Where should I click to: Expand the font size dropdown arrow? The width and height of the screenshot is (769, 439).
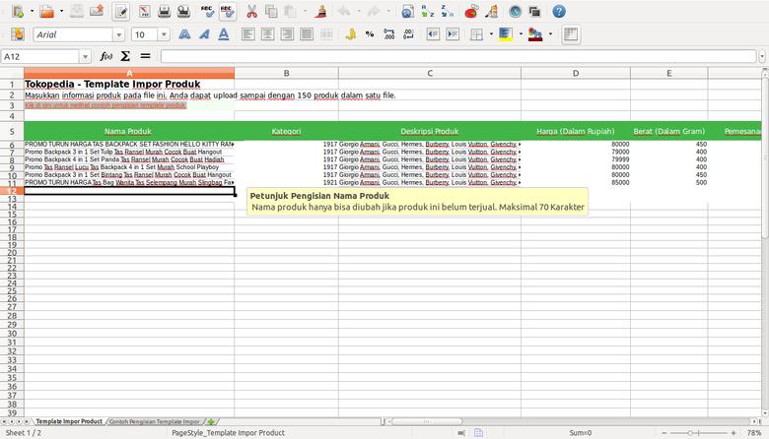[164, 34]
